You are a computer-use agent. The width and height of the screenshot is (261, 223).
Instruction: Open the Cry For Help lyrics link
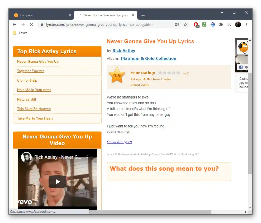click(27, 80)
